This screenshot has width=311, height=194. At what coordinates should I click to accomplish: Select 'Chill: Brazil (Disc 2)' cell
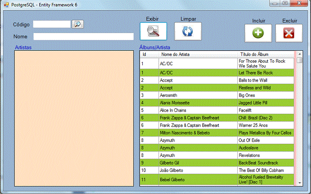(x=265, y=118)
